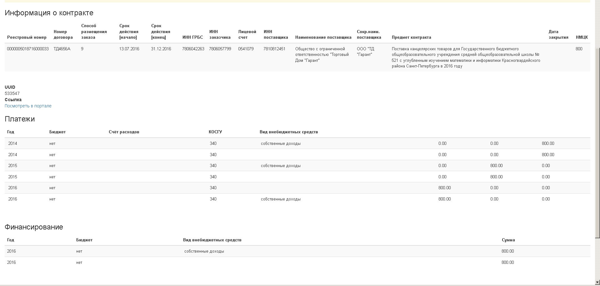
Task: Select supplier INN value 7810812451
Action: coord(274,49)
